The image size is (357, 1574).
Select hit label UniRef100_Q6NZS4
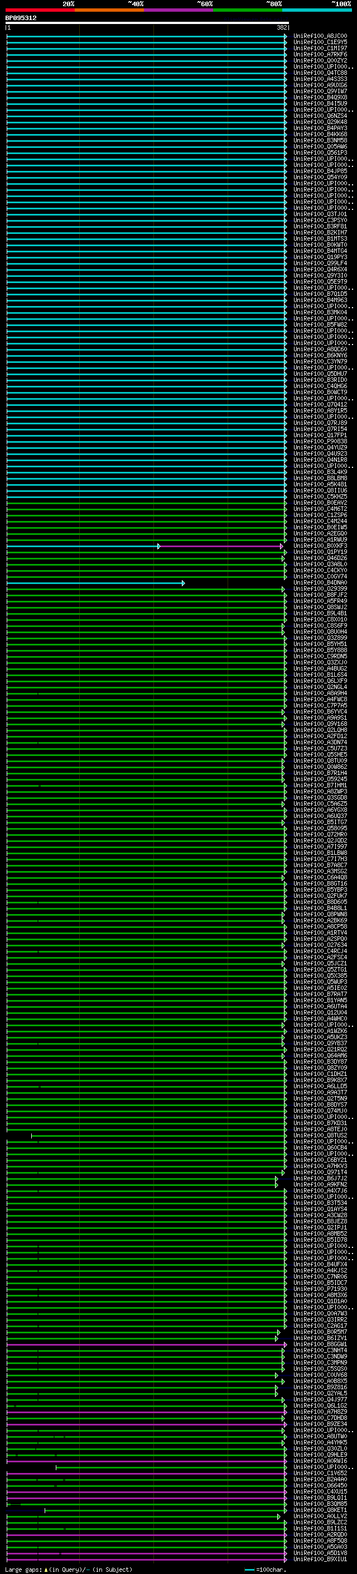320,116
